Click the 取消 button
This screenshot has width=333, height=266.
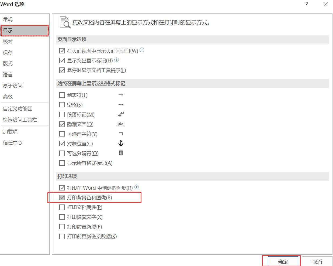click(x=317, y=262)
